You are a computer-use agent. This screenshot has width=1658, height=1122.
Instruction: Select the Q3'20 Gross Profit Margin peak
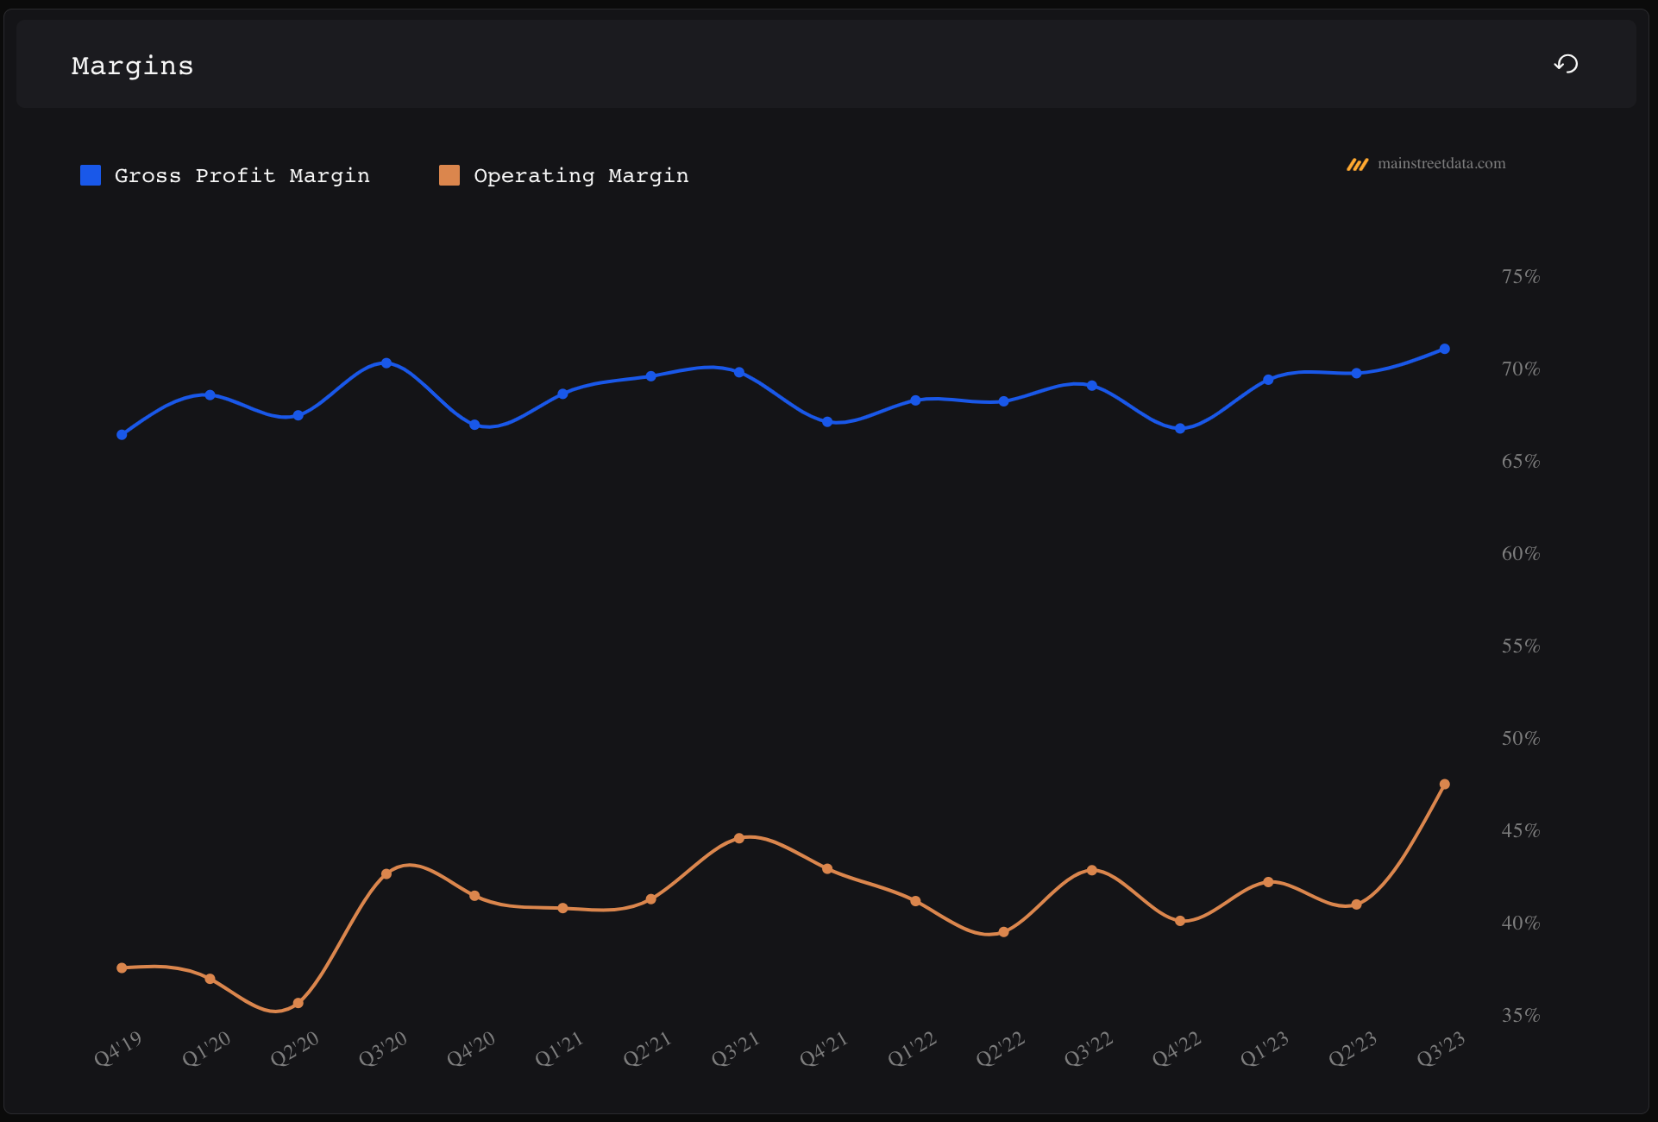point(386,363)
